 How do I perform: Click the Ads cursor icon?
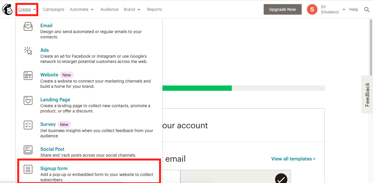28,51
